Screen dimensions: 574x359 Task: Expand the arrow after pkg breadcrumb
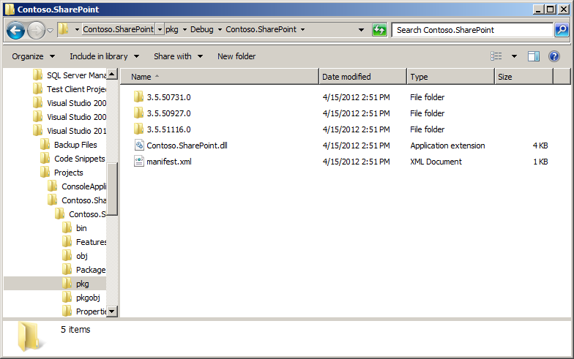click(184, 29)
